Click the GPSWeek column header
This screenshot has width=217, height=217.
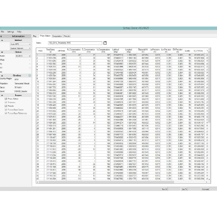pos(61,51)
